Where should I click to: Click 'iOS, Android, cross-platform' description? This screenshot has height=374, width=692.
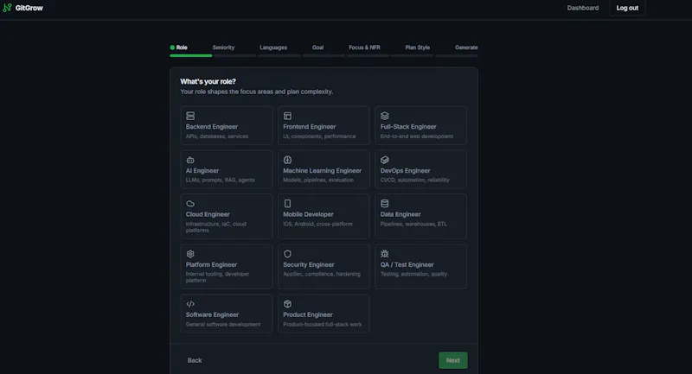pyautogui.click(x=317, y=225)
